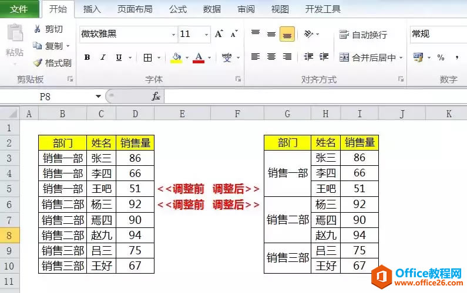Viewport: 467px width, 293px height.
Task: Toggle the highlighted bottom alignment button
Action: point(287,34)
